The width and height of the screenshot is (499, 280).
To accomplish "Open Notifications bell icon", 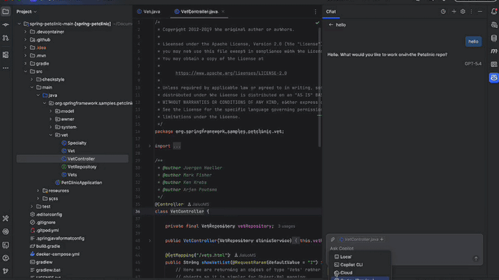I will pos(494,12).
